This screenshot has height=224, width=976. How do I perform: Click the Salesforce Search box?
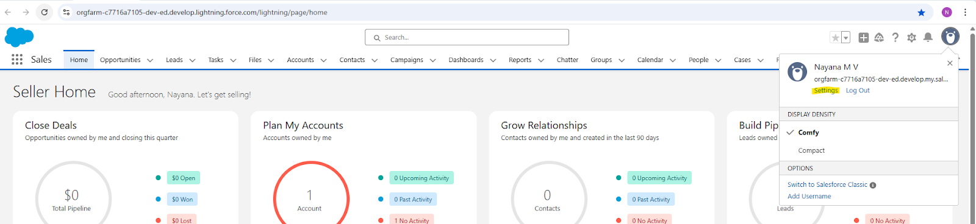[467, 37]
